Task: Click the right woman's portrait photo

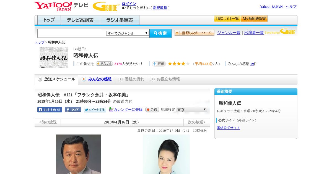Action: 166,154
